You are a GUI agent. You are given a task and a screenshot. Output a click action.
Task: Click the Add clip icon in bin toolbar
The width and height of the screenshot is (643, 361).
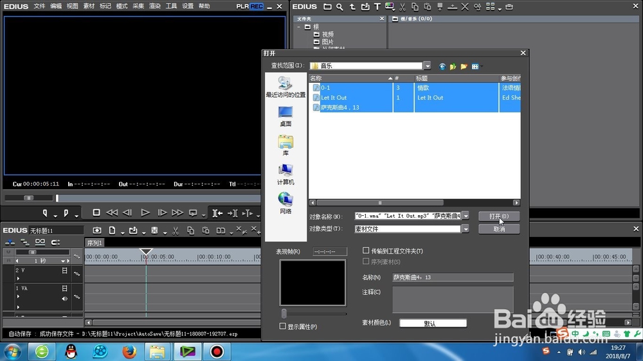[x=365, y=6]
